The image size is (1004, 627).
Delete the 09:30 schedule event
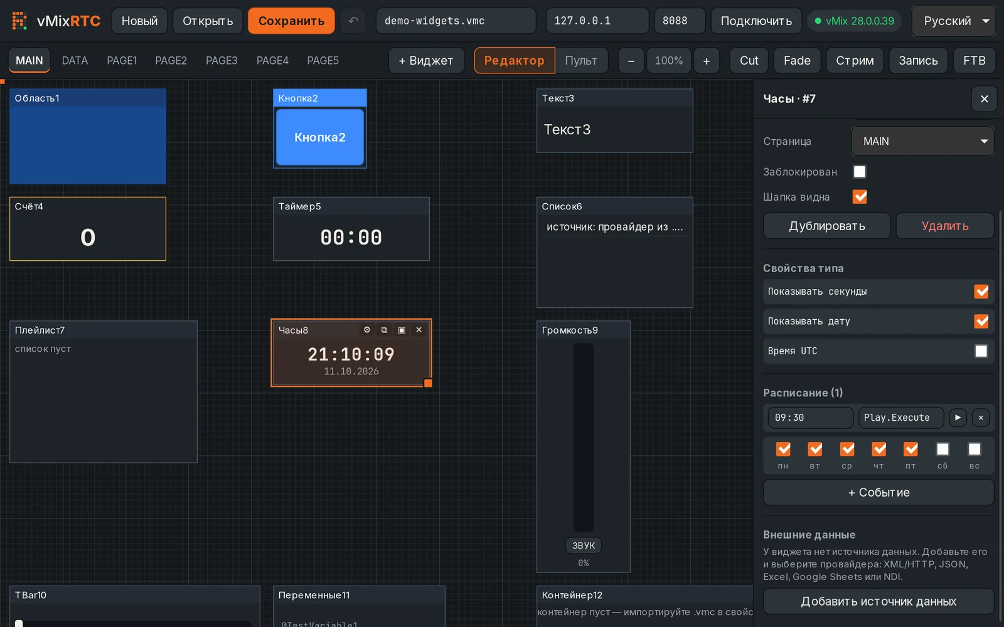tap(981, 418)
